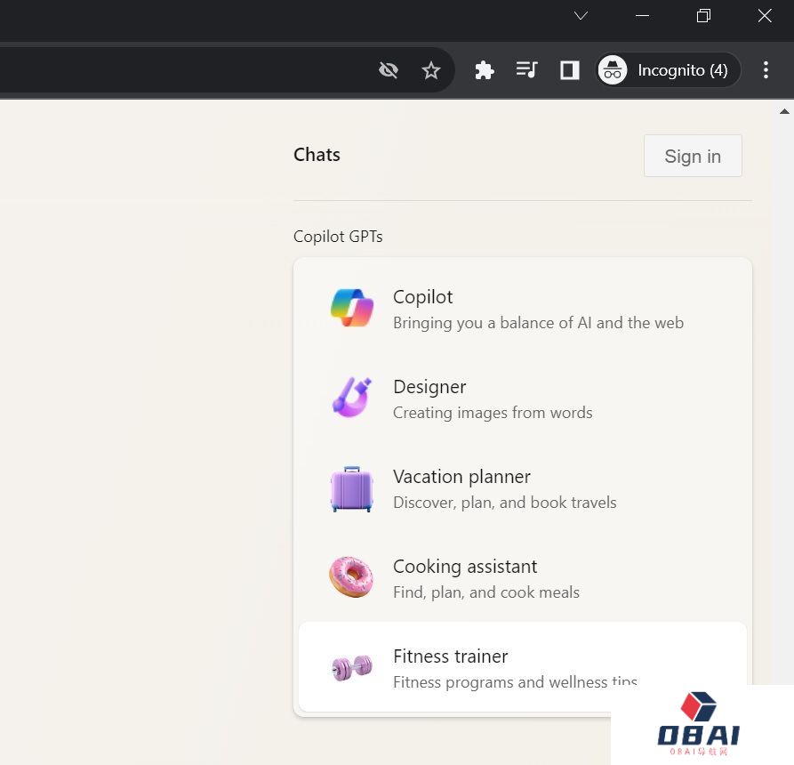Select the Designer GPT entry title

pos(429,387)
